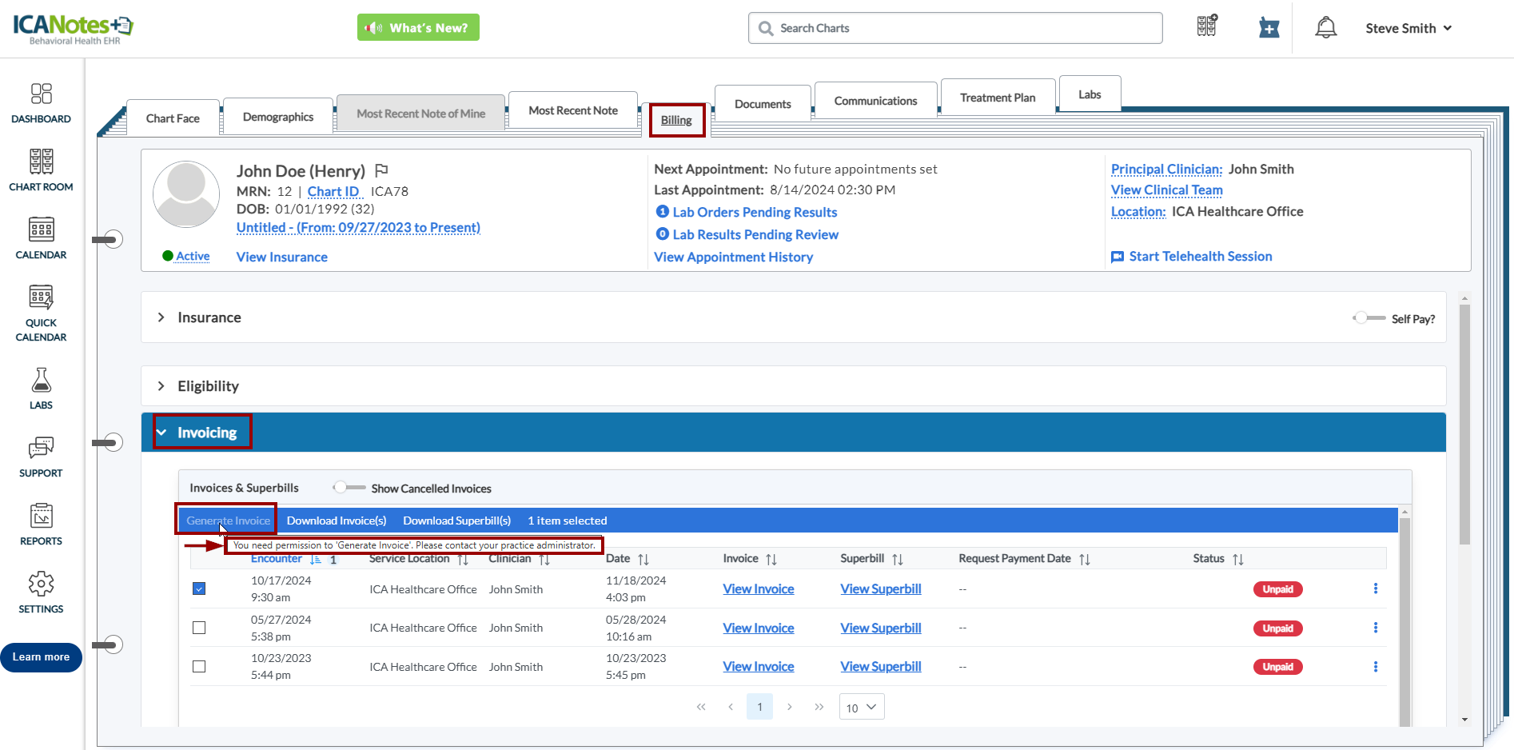Open the Dashboard icon in sidebar
This screenshot has width=1514, height=750.
tap(41, 94)
